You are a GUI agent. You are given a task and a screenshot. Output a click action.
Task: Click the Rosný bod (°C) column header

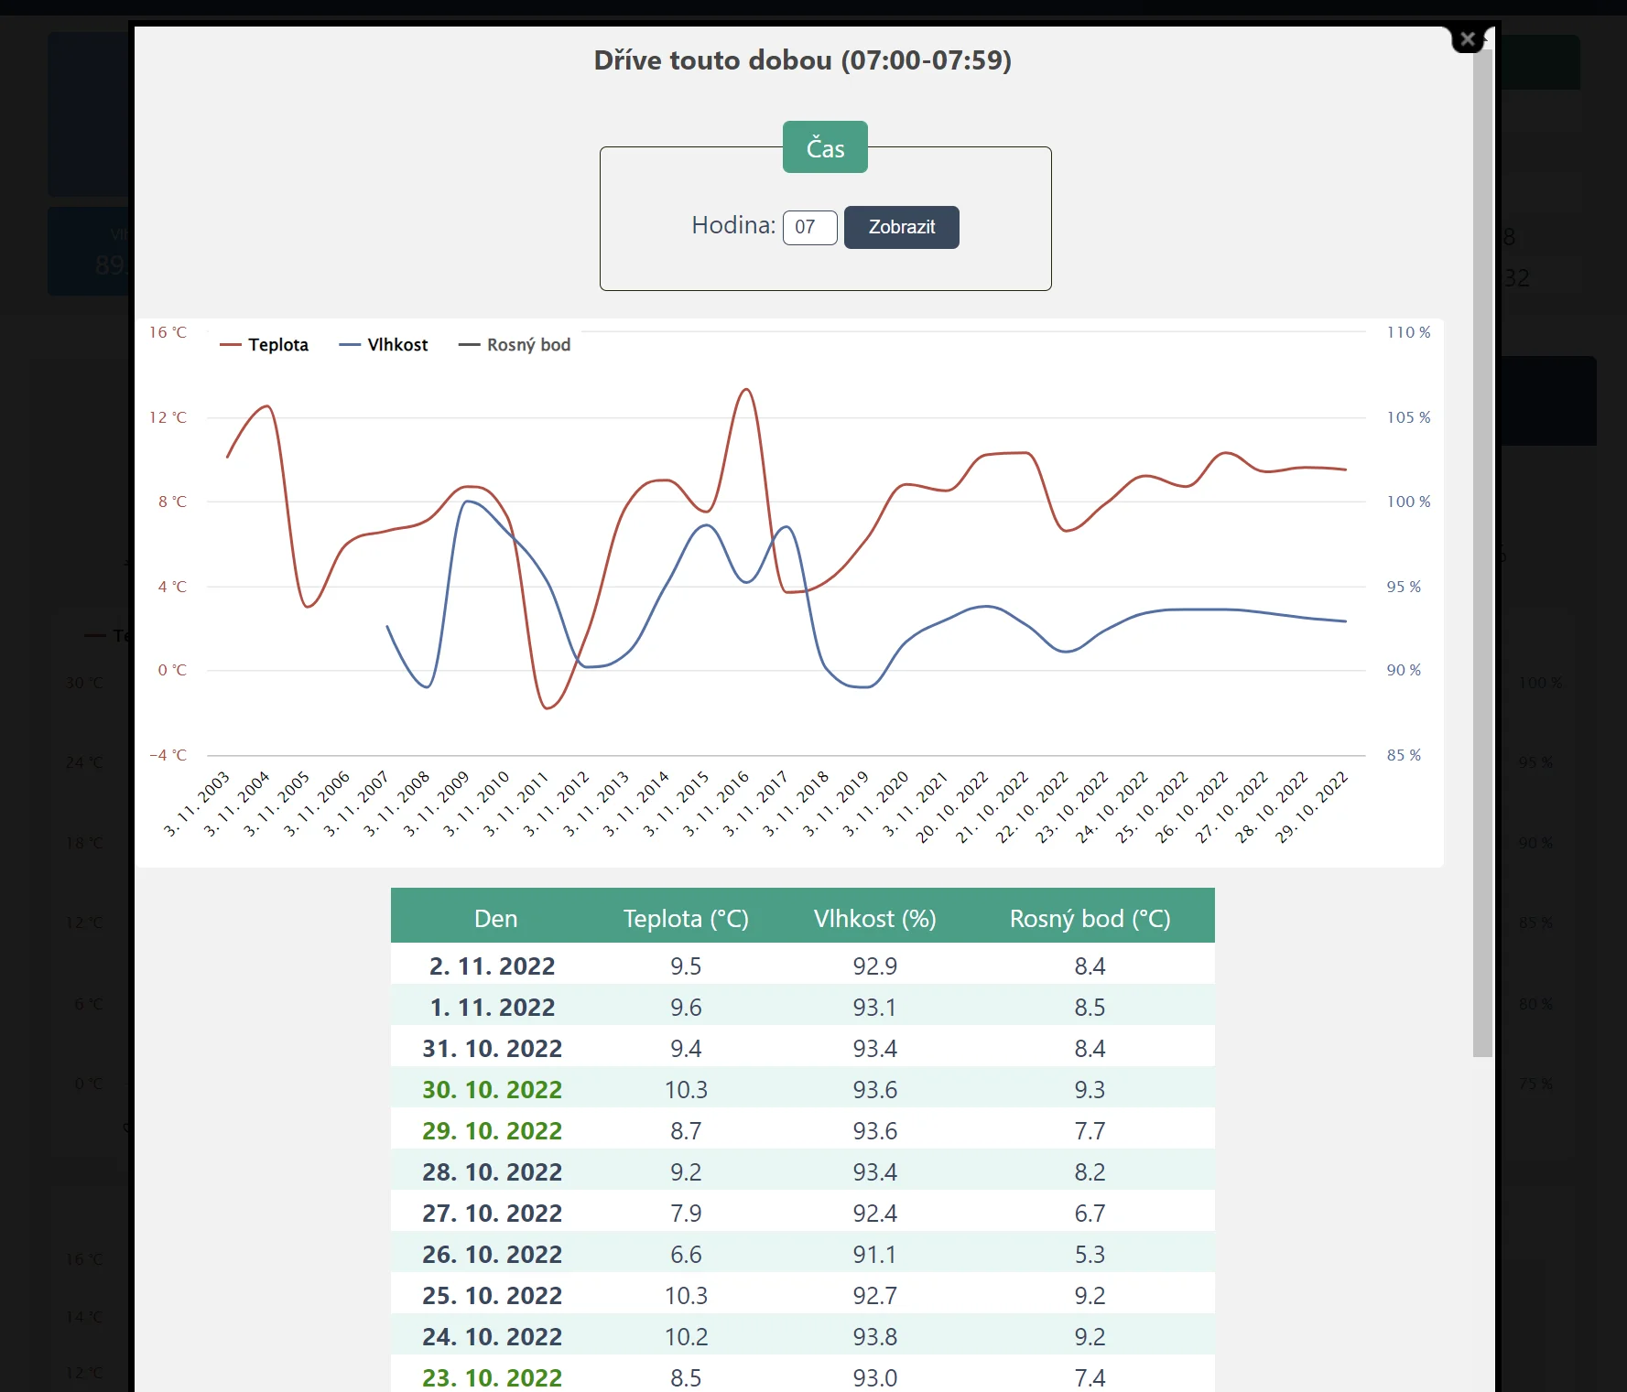point(1090,919)
